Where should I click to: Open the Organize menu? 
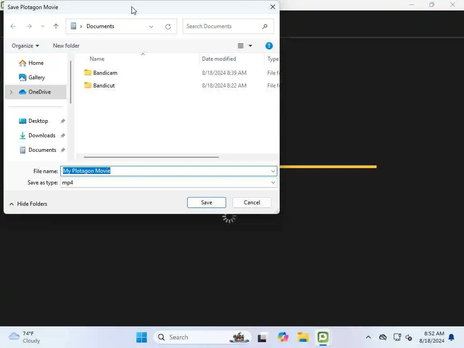point(25,46)
